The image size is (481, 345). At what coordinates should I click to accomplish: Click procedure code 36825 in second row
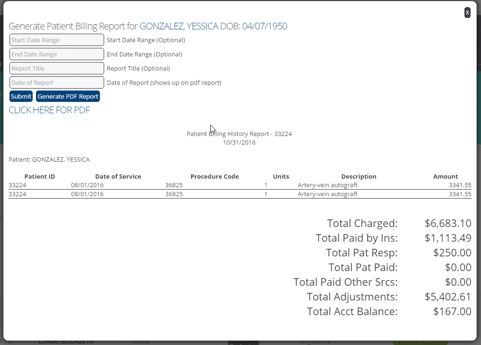174,194
